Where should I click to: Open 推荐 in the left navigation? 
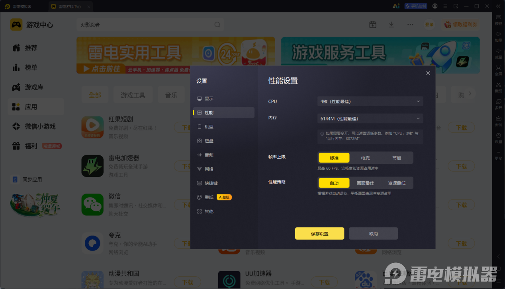pos(36,48)
